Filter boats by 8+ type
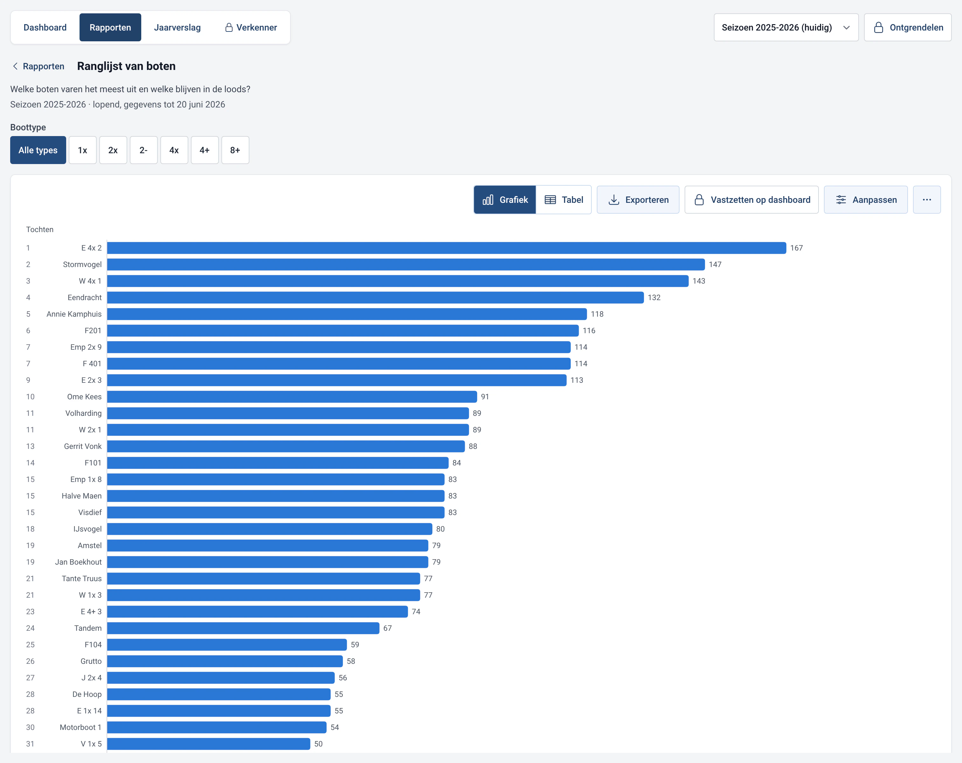The image size is (962, 763). 235,150
